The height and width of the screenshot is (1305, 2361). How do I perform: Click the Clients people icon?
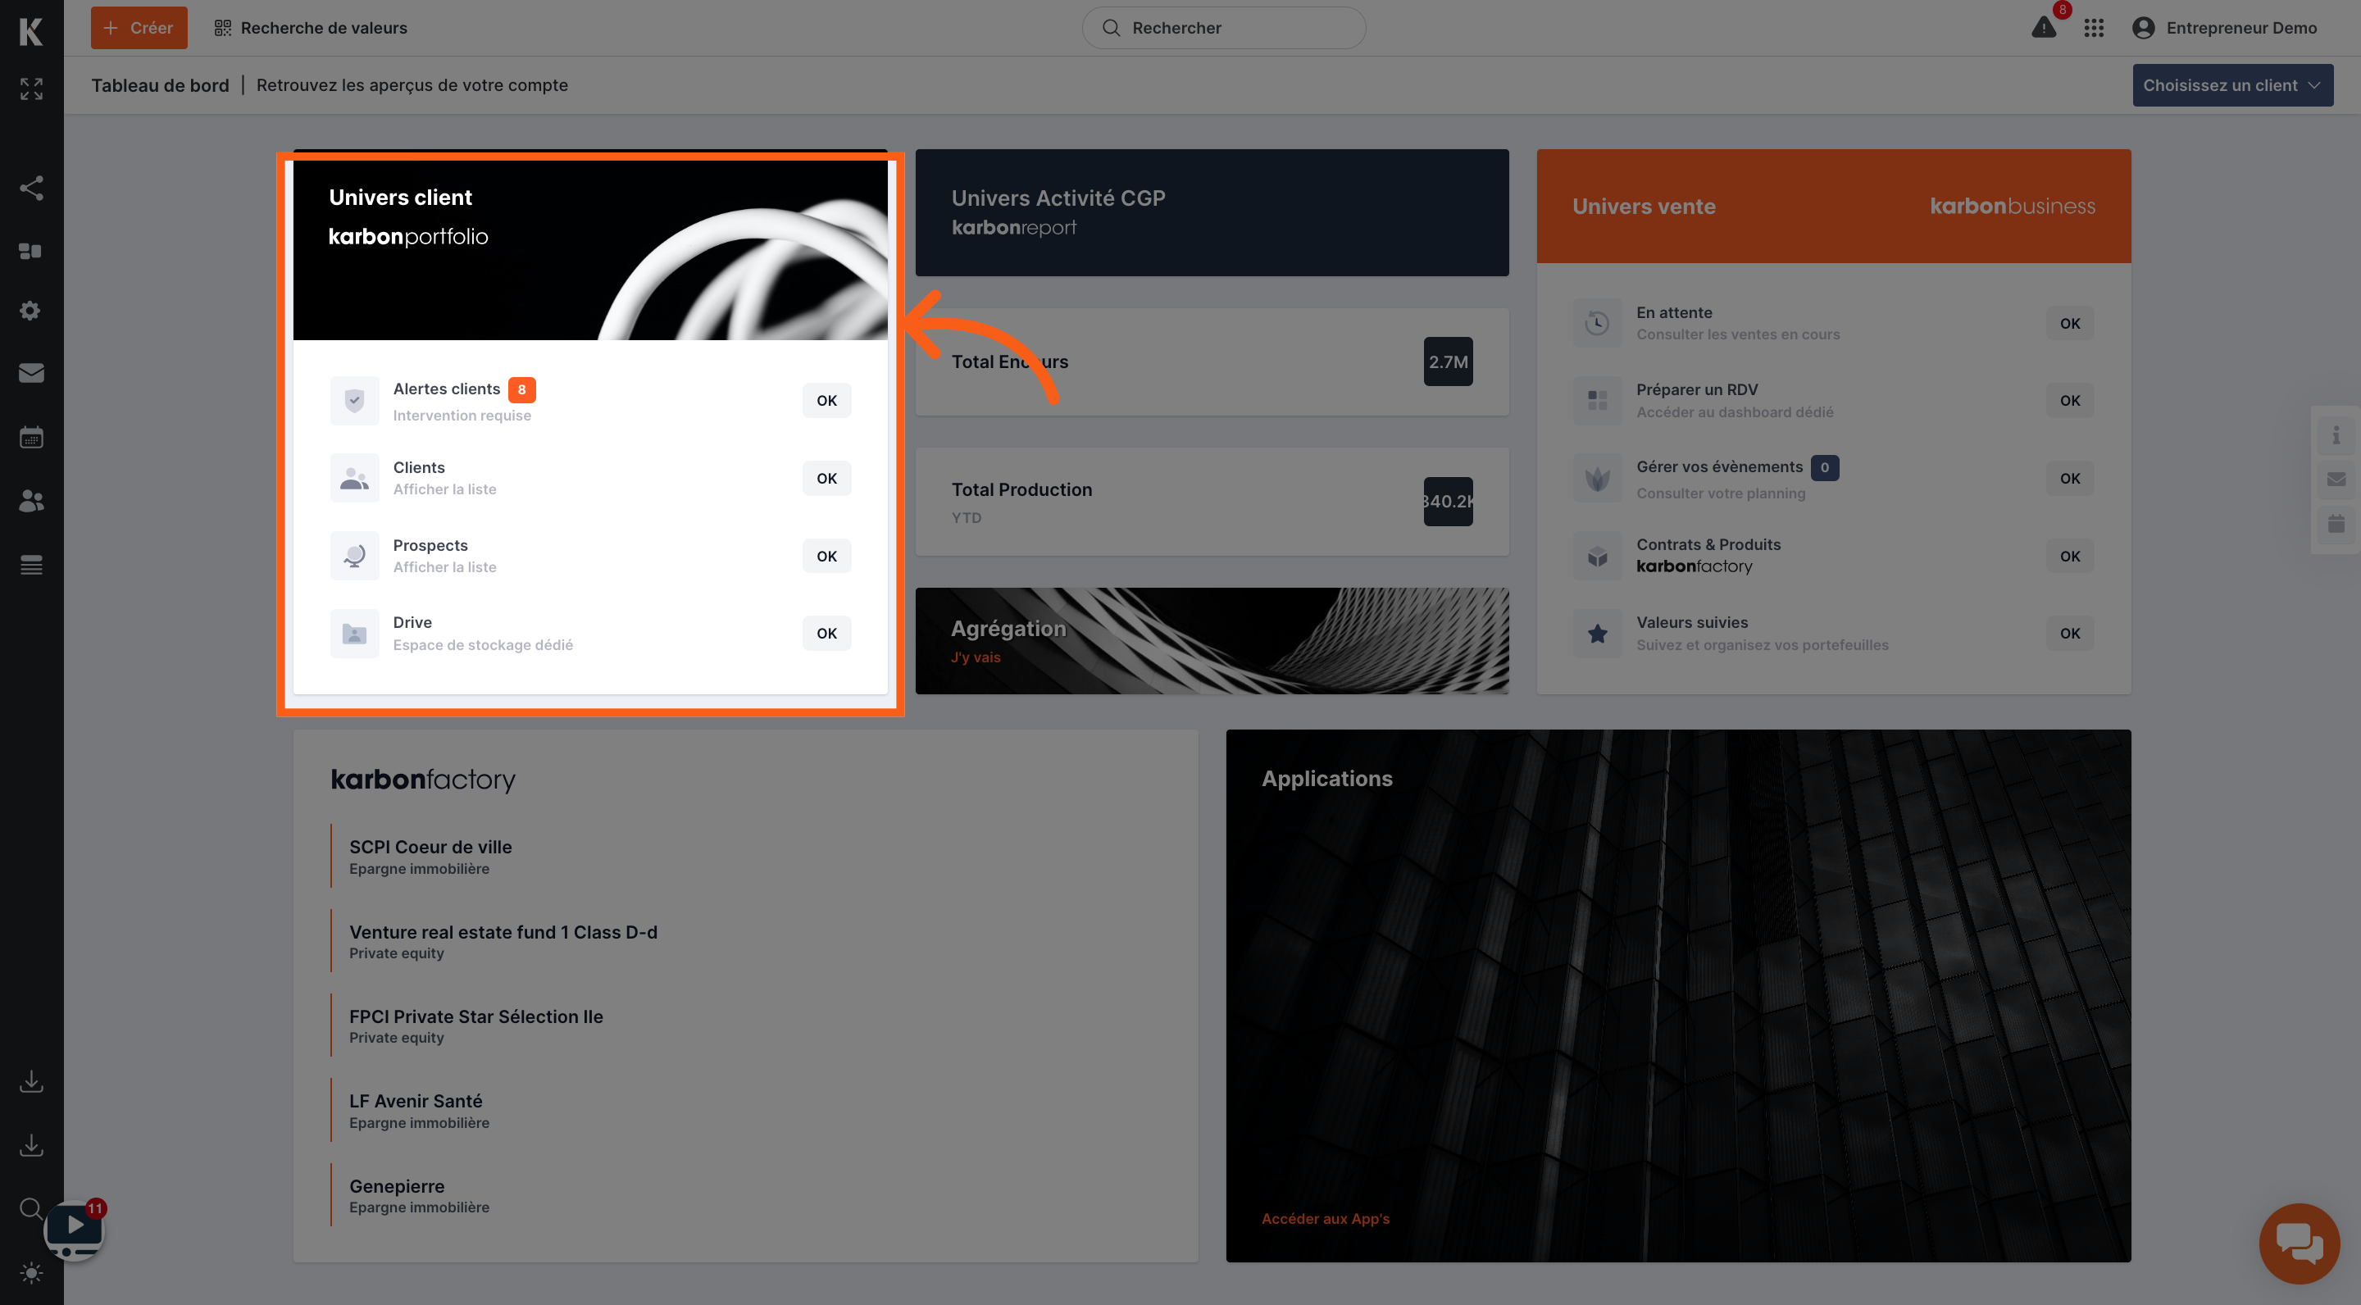(x=354, y=479)
